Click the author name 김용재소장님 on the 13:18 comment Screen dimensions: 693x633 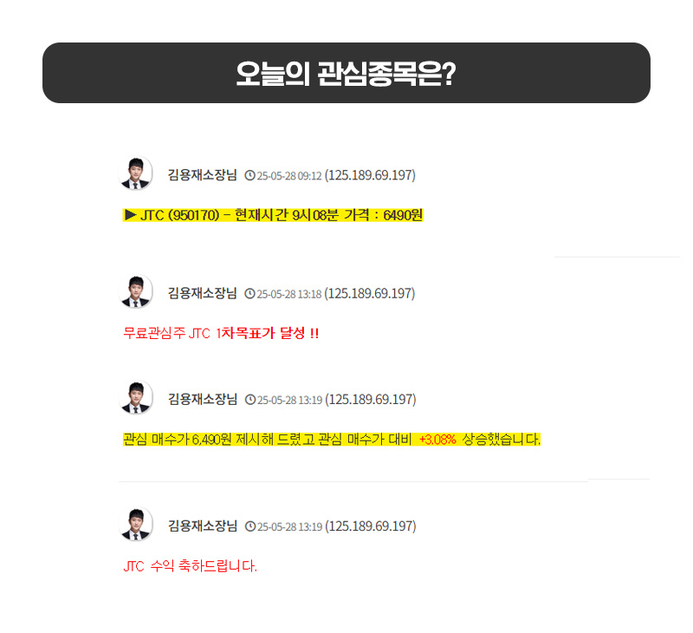coord(203,293)
